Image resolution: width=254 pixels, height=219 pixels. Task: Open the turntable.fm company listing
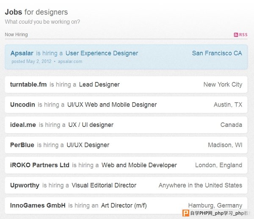[x=28, y=84]
